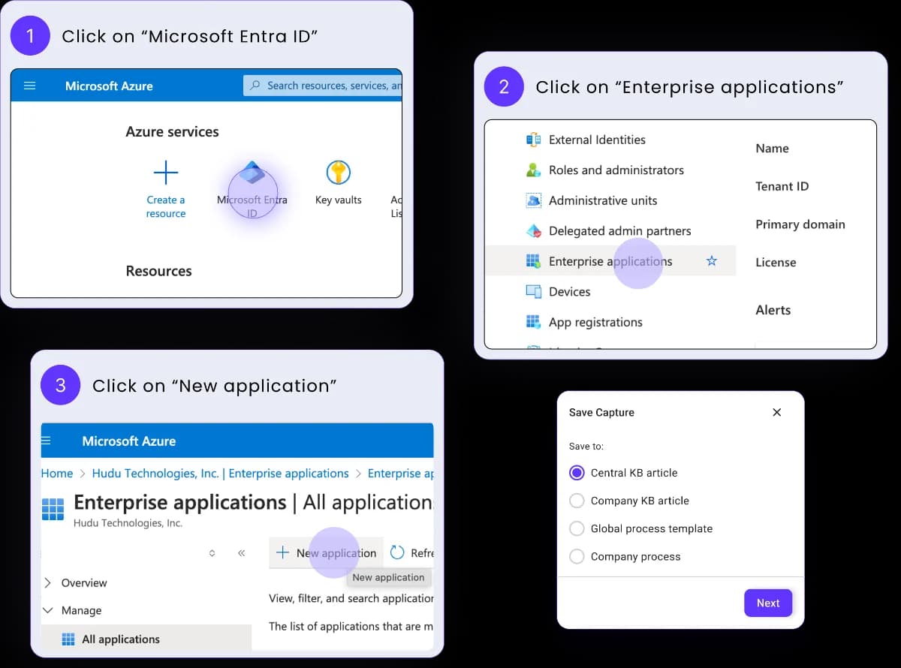
Task: Go to the Home breadcrumb
Action: (x=57, y=474)
